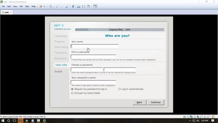This screenshot has width=218, height=123.
Task: Click the Pick a username field
Action: point(93,57)
